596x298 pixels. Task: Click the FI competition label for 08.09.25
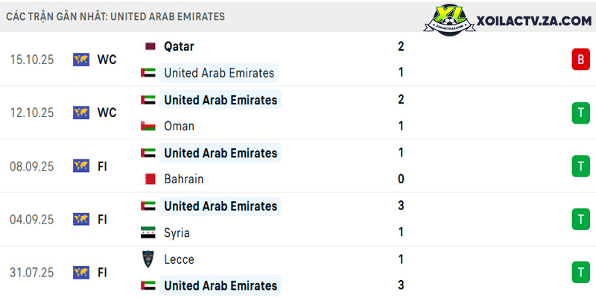click(102, 166)
